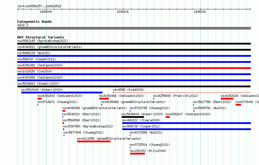Click blue bar under nsv461822 (Itsara2009)

[x=187, y=123]
